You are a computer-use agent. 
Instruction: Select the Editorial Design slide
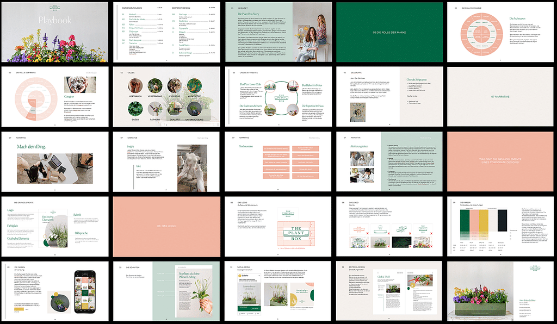point(388,290)
